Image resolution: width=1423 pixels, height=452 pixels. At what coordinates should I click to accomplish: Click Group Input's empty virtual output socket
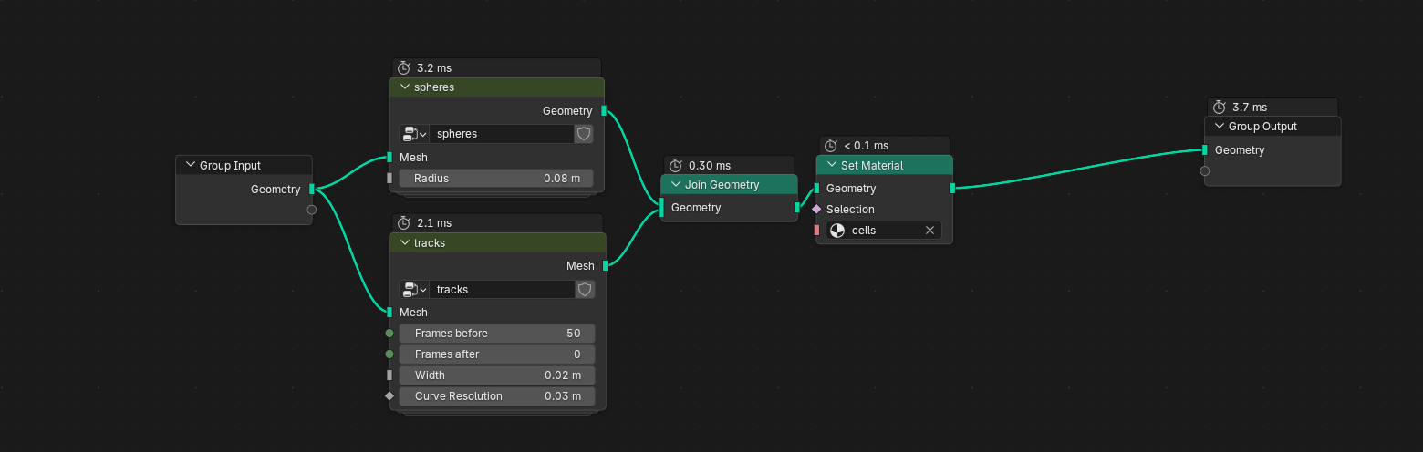312,210
